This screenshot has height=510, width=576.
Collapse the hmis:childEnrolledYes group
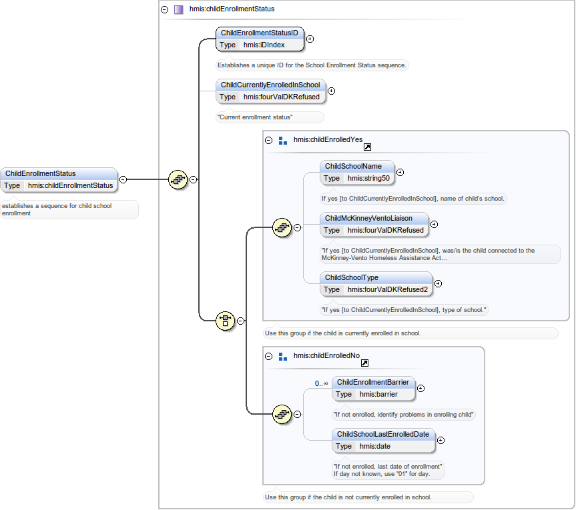pos(269,140)
